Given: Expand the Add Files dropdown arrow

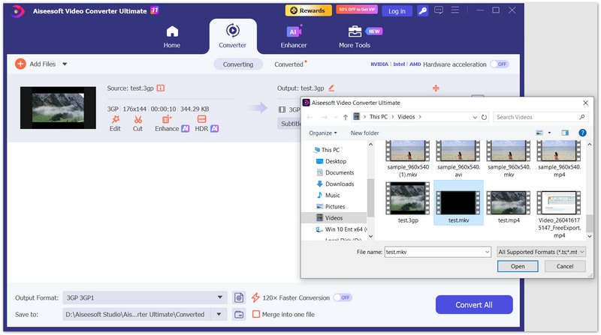Looking at the screenshot, I should click(x=65, y=64).
